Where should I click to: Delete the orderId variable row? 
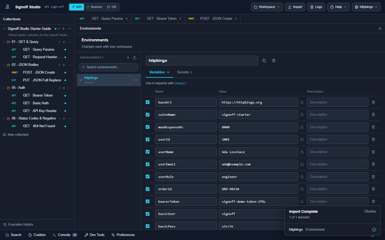(x=374, y=189)
